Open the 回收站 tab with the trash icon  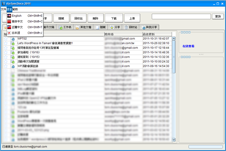pyautogui.click(x=131, y=27)
